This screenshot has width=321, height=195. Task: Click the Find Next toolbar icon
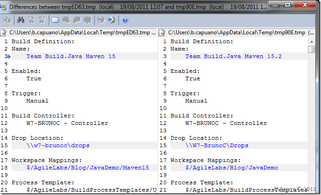[31, 20]
